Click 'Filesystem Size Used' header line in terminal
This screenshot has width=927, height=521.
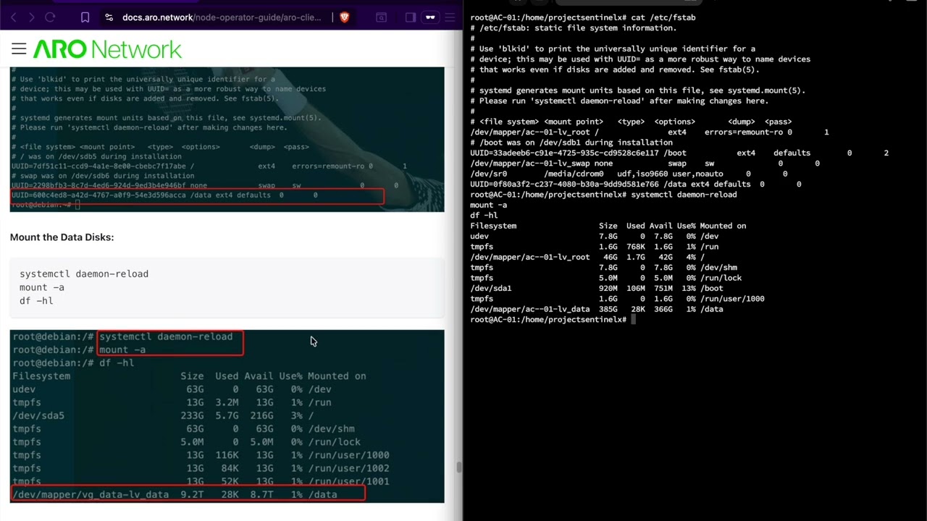tap(608, 226)
